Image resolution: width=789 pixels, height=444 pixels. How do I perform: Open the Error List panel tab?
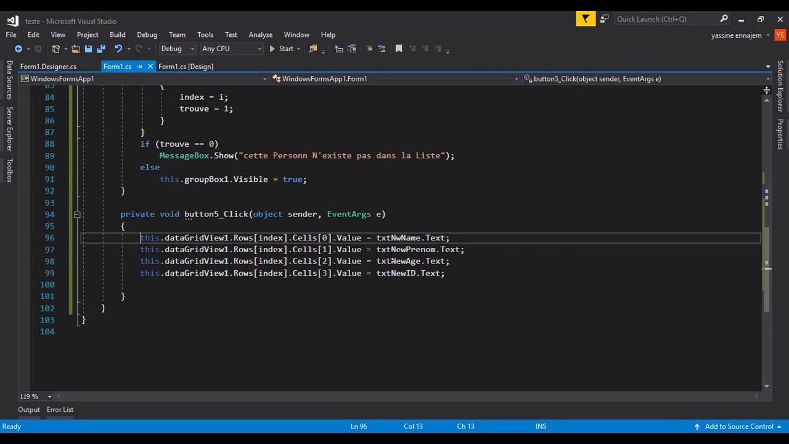point(60,410)
